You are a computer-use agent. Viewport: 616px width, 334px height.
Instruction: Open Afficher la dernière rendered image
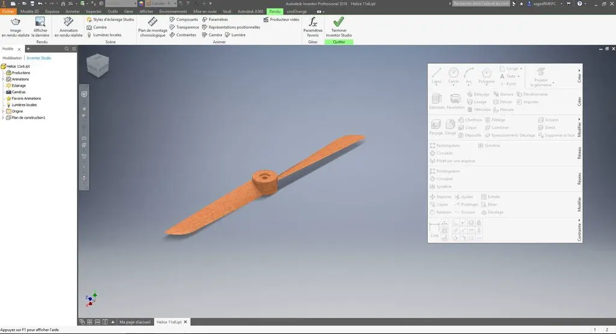coord(40,27)
